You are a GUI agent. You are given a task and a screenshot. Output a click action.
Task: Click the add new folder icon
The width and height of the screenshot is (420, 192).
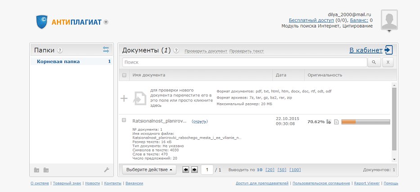(x=37, y=170)
